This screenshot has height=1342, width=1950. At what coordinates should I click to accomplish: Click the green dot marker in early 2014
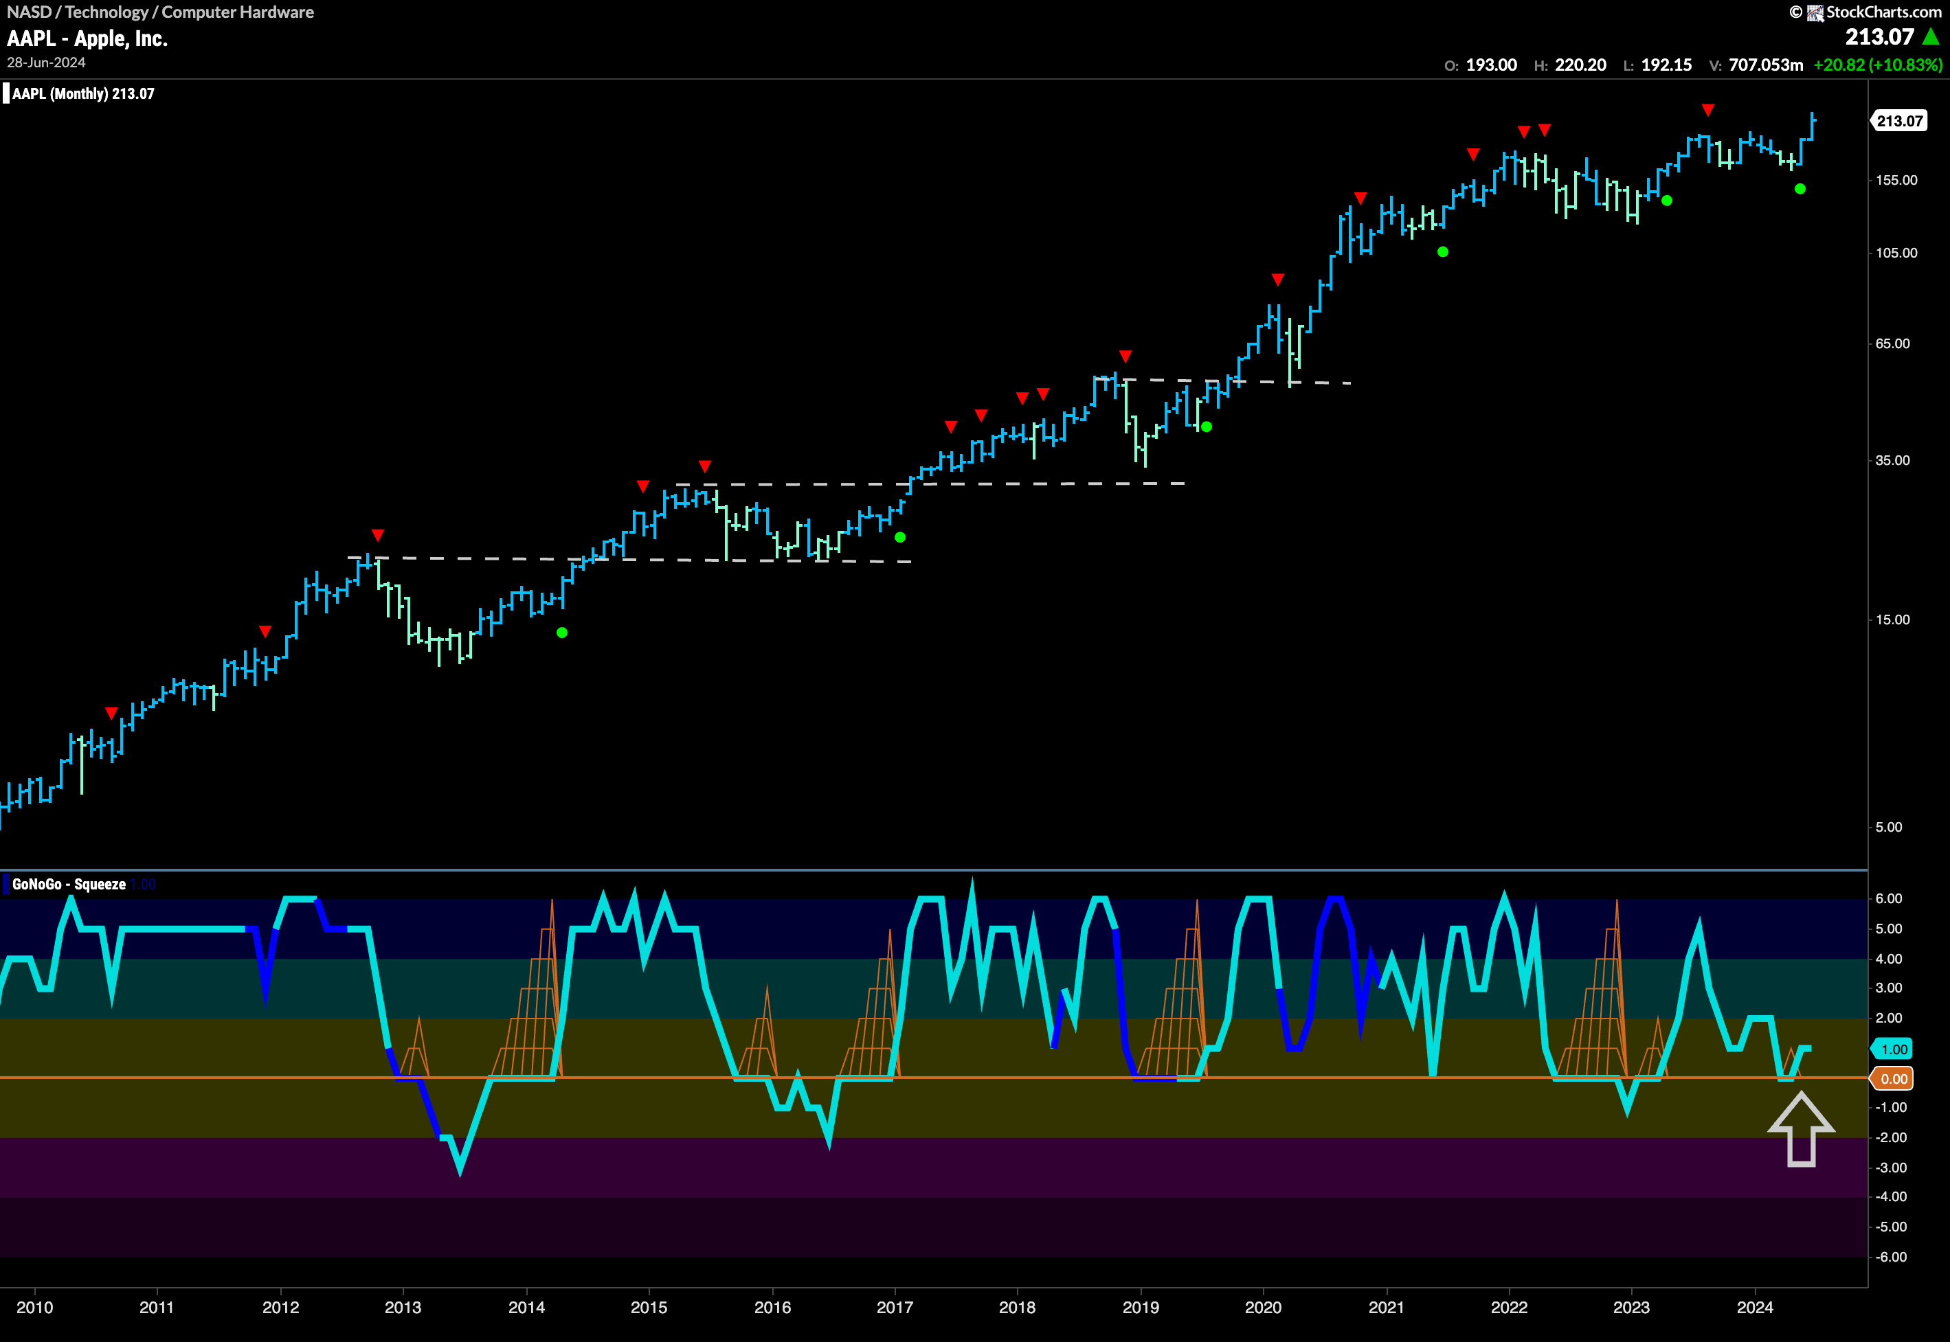(x=562, y=633)
